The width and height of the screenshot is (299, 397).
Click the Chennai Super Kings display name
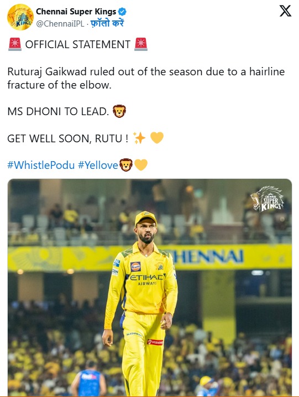(76, 12)
